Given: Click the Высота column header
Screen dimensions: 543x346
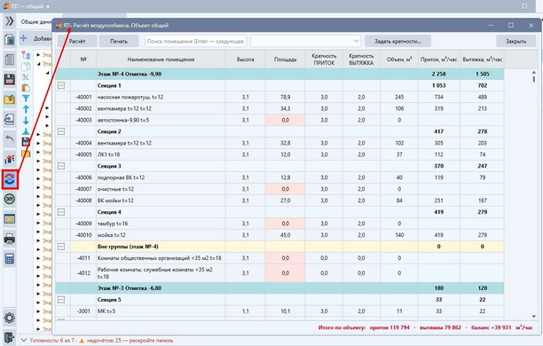Looking at the screenshot, I should click(245, 59).
